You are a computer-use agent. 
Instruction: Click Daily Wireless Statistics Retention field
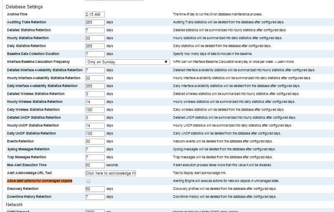point(95,110)
